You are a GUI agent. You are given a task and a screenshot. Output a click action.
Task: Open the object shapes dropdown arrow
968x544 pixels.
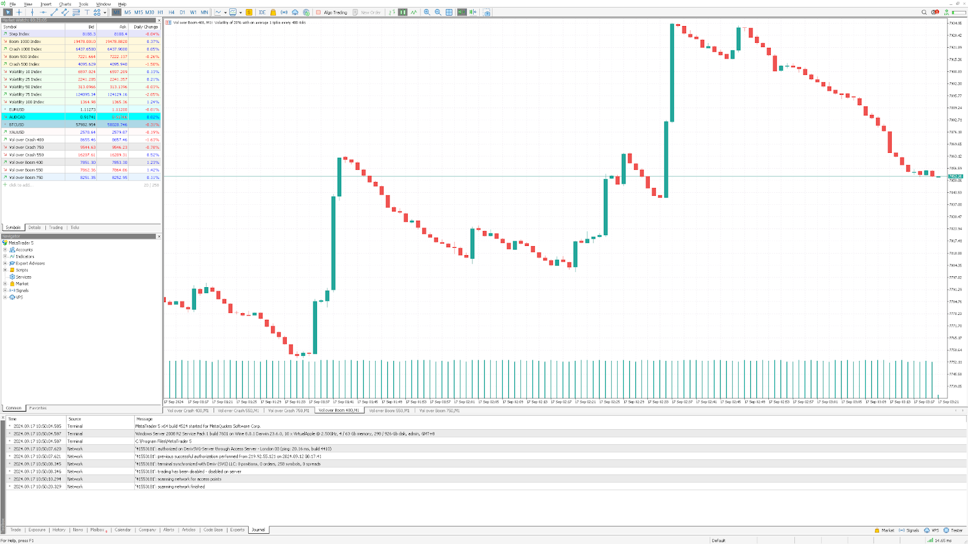coord(104,12)
